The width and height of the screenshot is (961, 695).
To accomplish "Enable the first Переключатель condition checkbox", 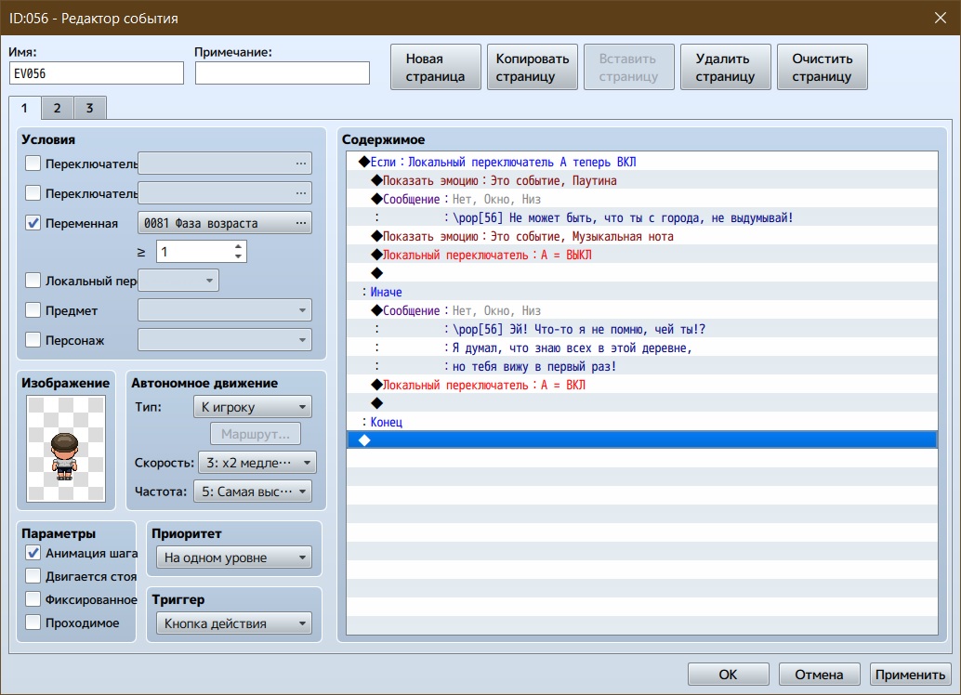I will pyautogui.click(x=33, y=164).
